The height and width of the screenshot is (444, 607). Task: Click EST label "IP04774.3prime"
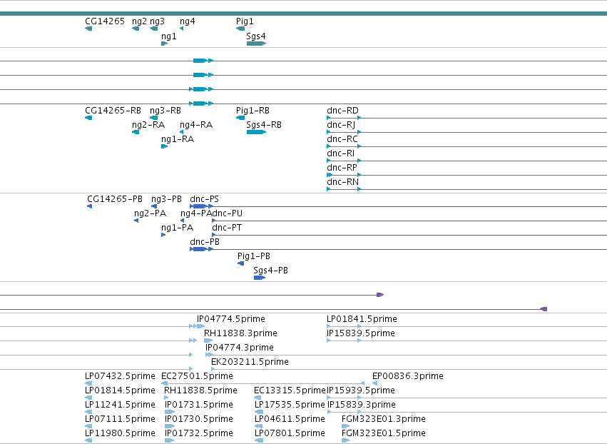coord(239,348)
